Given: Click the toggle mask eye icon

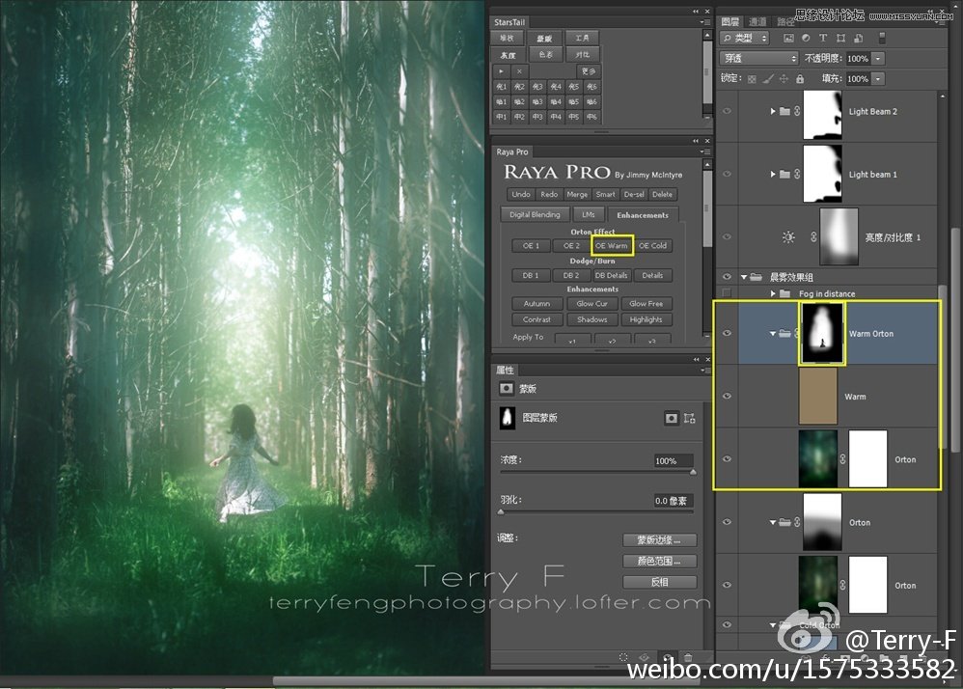Looking at the screenshot, I should pos(667,657).
